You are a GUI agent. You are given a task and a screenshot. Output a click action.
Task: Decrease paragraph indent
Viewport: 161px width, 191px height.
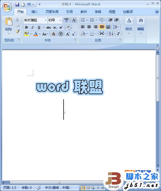click(110, 20)
